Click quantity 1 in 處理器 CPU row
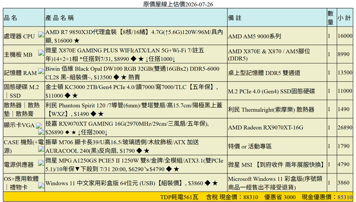Viewport: 356px width, 202px height. 329,36
